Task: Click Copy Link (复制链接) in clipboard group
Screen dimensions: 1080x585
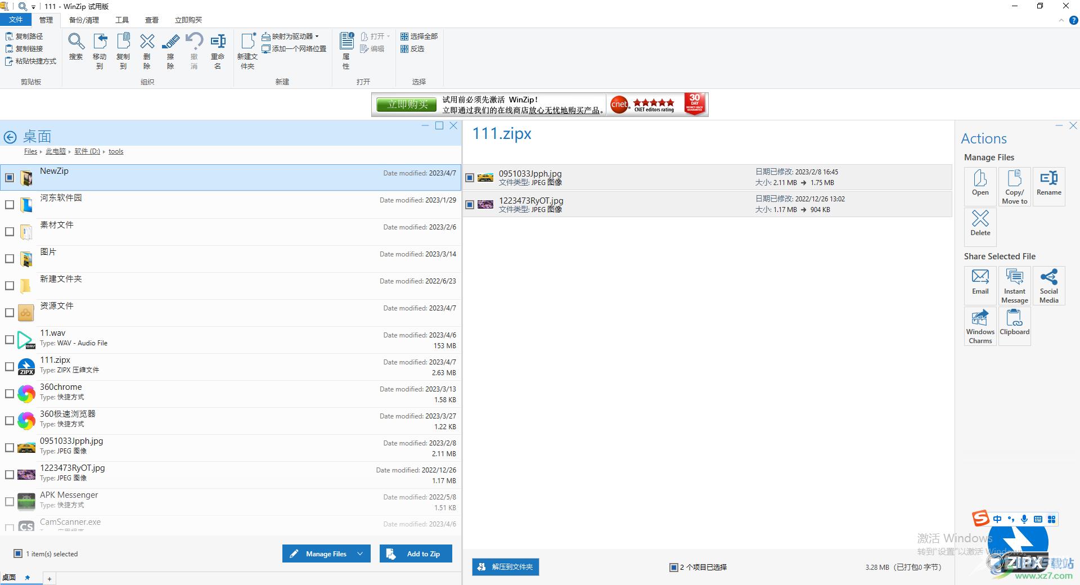Action: 24,48
